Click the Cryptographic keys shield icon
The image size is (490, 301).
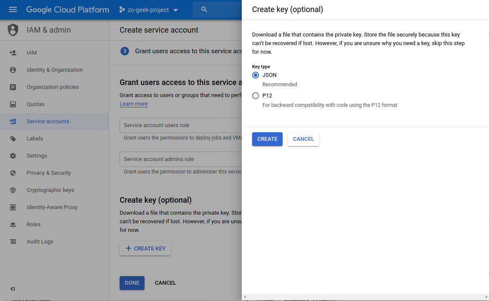pyautogui.click(x=13, y=190)
